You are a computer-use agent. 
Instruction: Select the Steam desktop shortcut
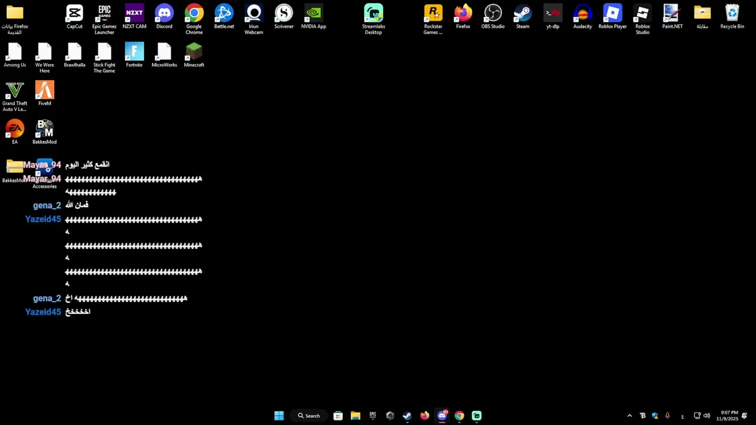tap(523, 17)
